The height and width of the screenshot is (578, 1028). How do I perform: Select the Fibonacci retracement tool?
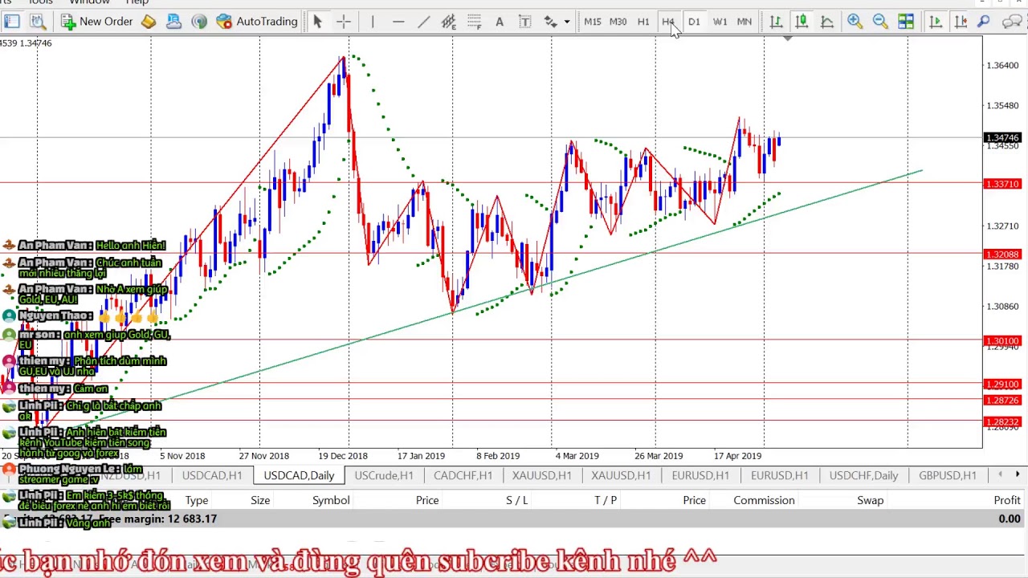click(474, 22)
